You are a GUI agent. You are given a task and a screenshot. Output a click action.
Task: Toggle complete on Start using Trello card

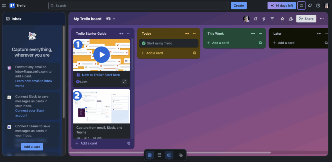144,43
